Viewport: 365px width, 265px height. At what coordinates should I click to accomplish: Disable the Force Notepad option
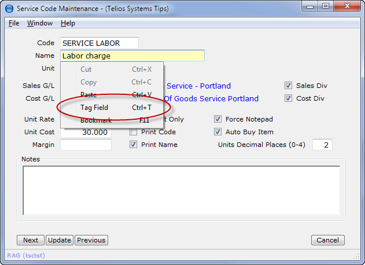[x=218, y=119]
